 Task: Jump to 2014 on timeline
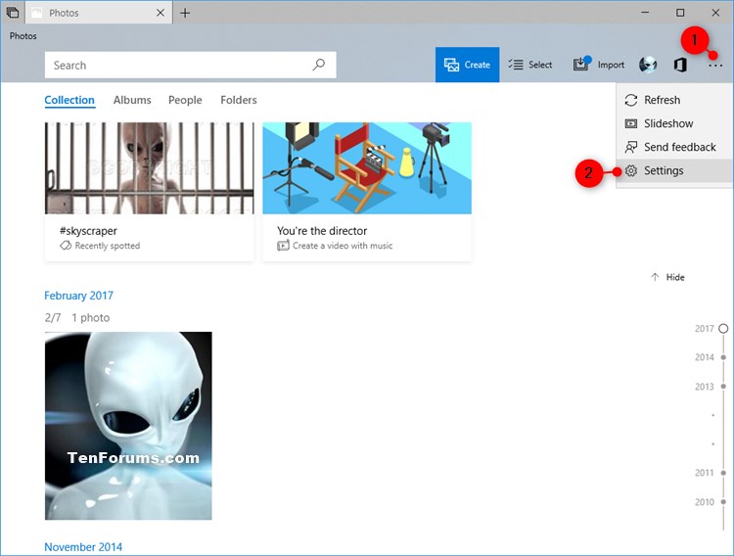pos(711,357)
